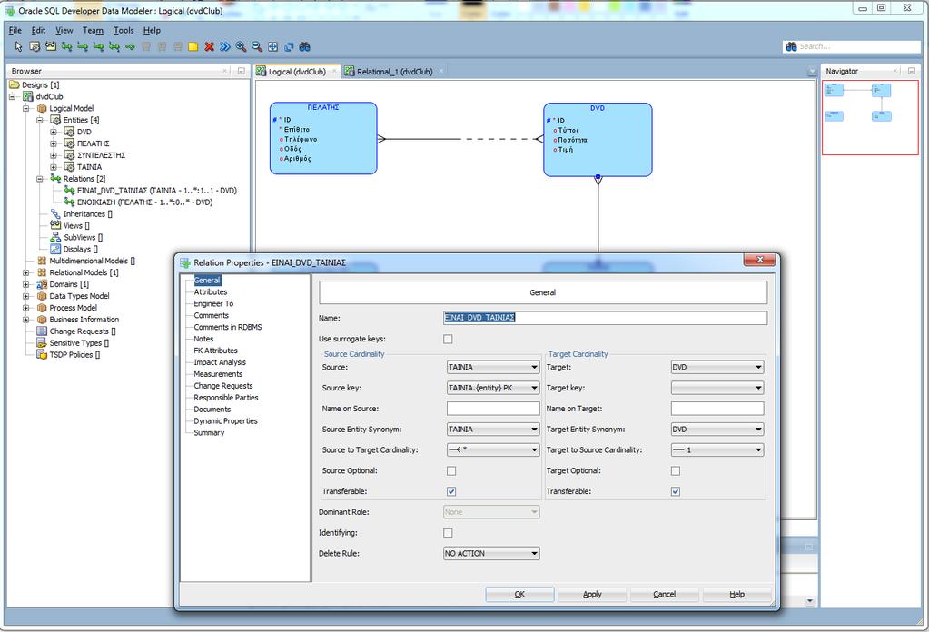Choose the New 1:1 Relation tool
This screenshot has height=632, width=929.
[114, 47]
